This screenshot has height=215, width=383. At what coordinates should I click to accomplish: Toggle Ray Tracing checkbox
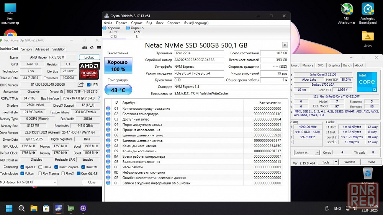(40, 174)
